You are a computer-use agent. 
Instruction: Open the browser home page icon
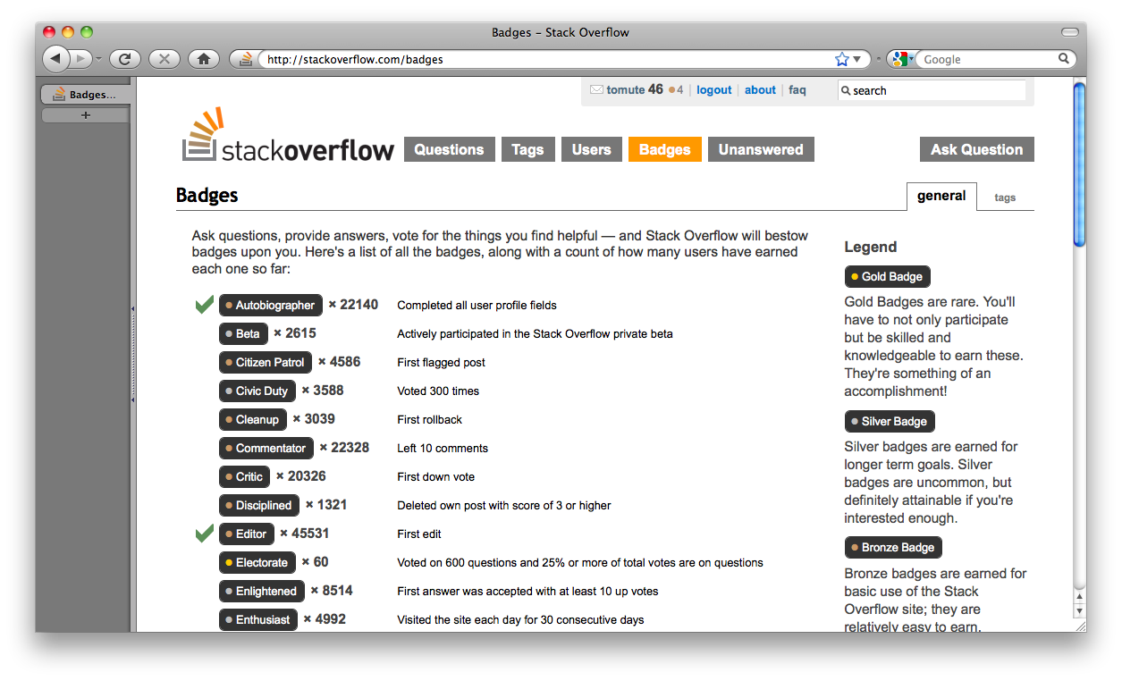pyautogui.click(x=204, y=59)
